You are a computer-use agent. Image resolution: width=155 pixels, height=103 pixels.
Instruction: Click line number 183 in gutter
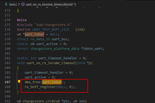[x=8, y=63]
